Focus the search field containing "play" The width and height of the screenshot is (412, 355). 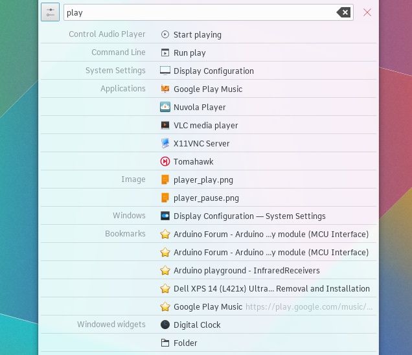209,12
